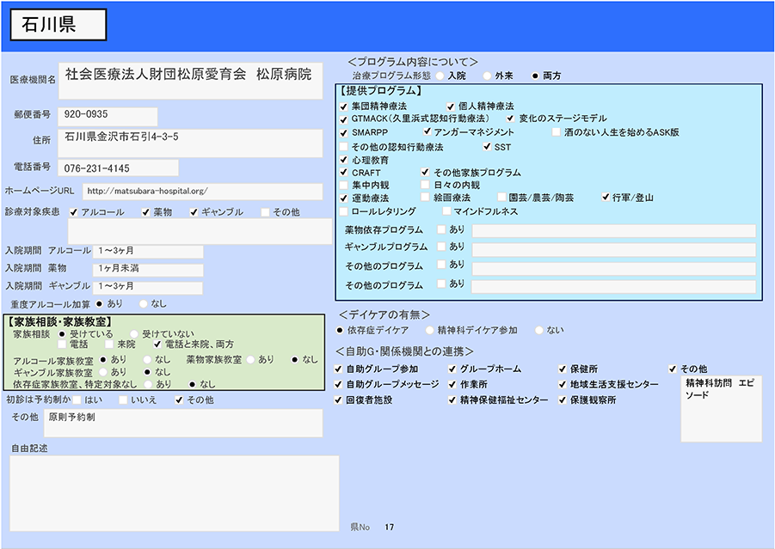The image size is (775, 549).
Task: Check the 保護観察所 liaison checkbox
Action: coord(563,400)
